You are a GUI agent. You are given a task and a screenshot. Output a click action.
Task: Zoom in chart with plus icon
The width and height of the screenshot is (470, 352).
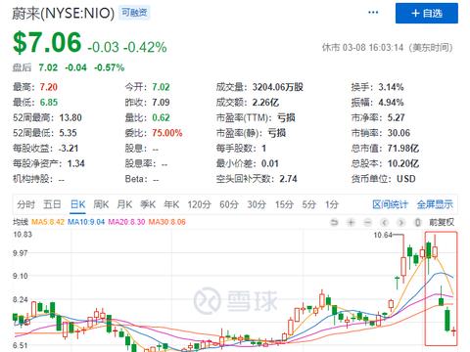point(351,223)
